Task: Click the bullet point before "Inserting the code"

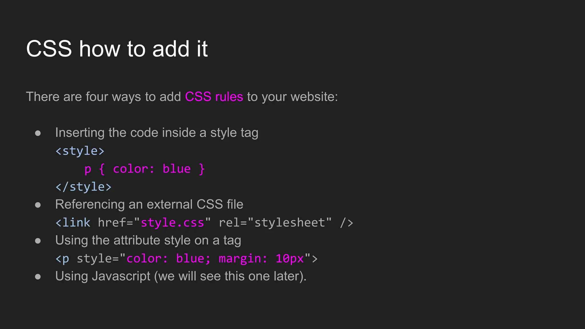Action: tap(38, 133)
